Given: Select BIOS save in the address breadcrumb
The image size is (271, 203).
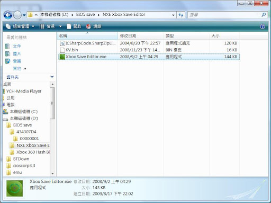Looking at the screenshot, I should point(85,14).
